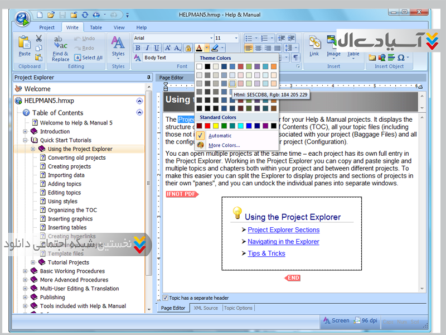Open Find & Replace tool

pos(60,47)
